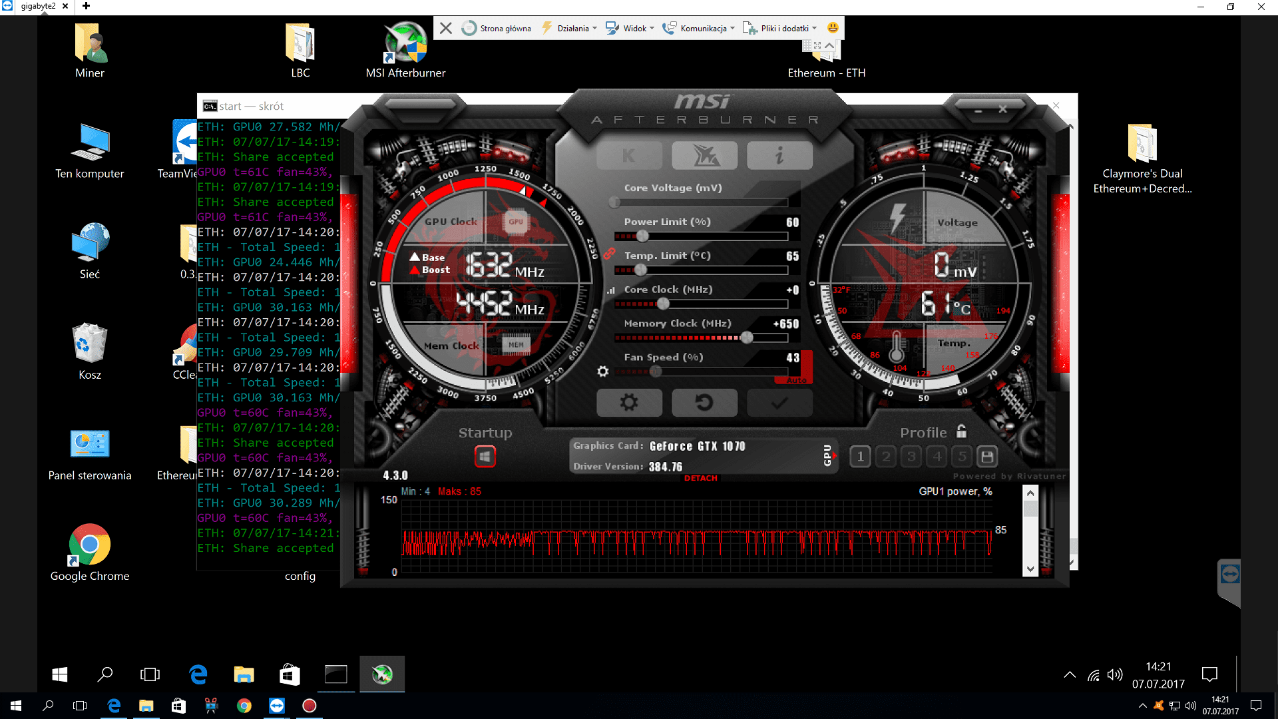Open Działania dropdown in TeamViewer toolbar
Viewport: 1278px width, 719px height.
(x=569, y=28)
